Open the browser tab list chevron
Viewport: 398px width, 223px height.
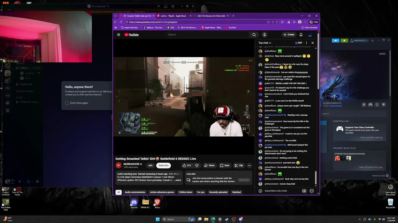[116, 16]
